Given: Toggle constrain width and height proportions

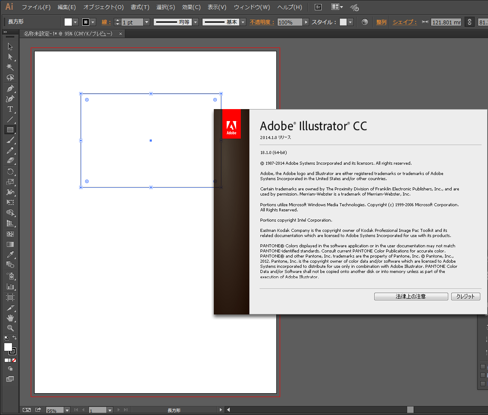Looking at the screenshot, I should pos(469,22).
